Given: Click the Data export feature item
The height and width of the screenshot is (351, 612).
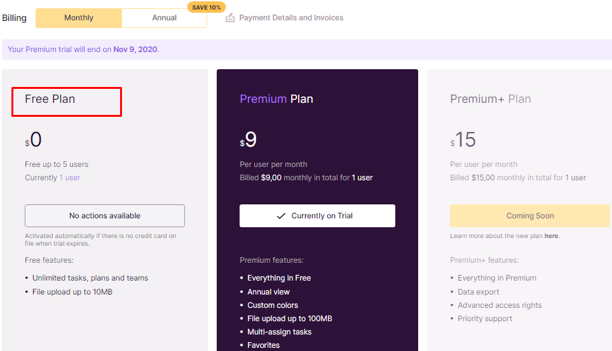Looking at the screenshot, I should click(x=479, y=292).
